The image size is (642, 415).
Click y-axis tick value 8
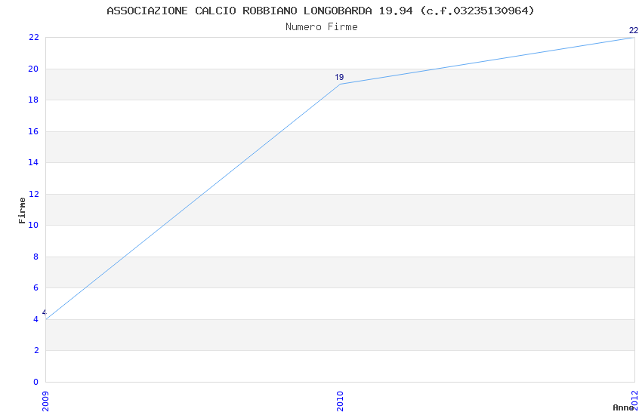(36, 257)
